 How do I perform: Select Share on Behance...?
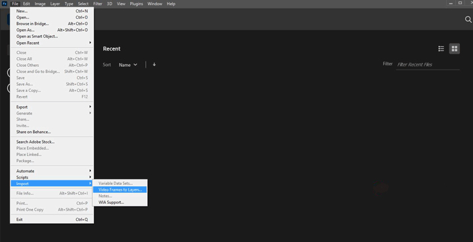[52, 132]
